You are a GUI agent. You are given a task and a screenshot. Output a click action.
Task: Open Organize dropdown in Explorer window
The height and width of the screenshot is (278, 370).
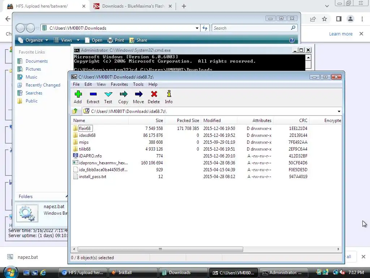click(x=33, y=40)
